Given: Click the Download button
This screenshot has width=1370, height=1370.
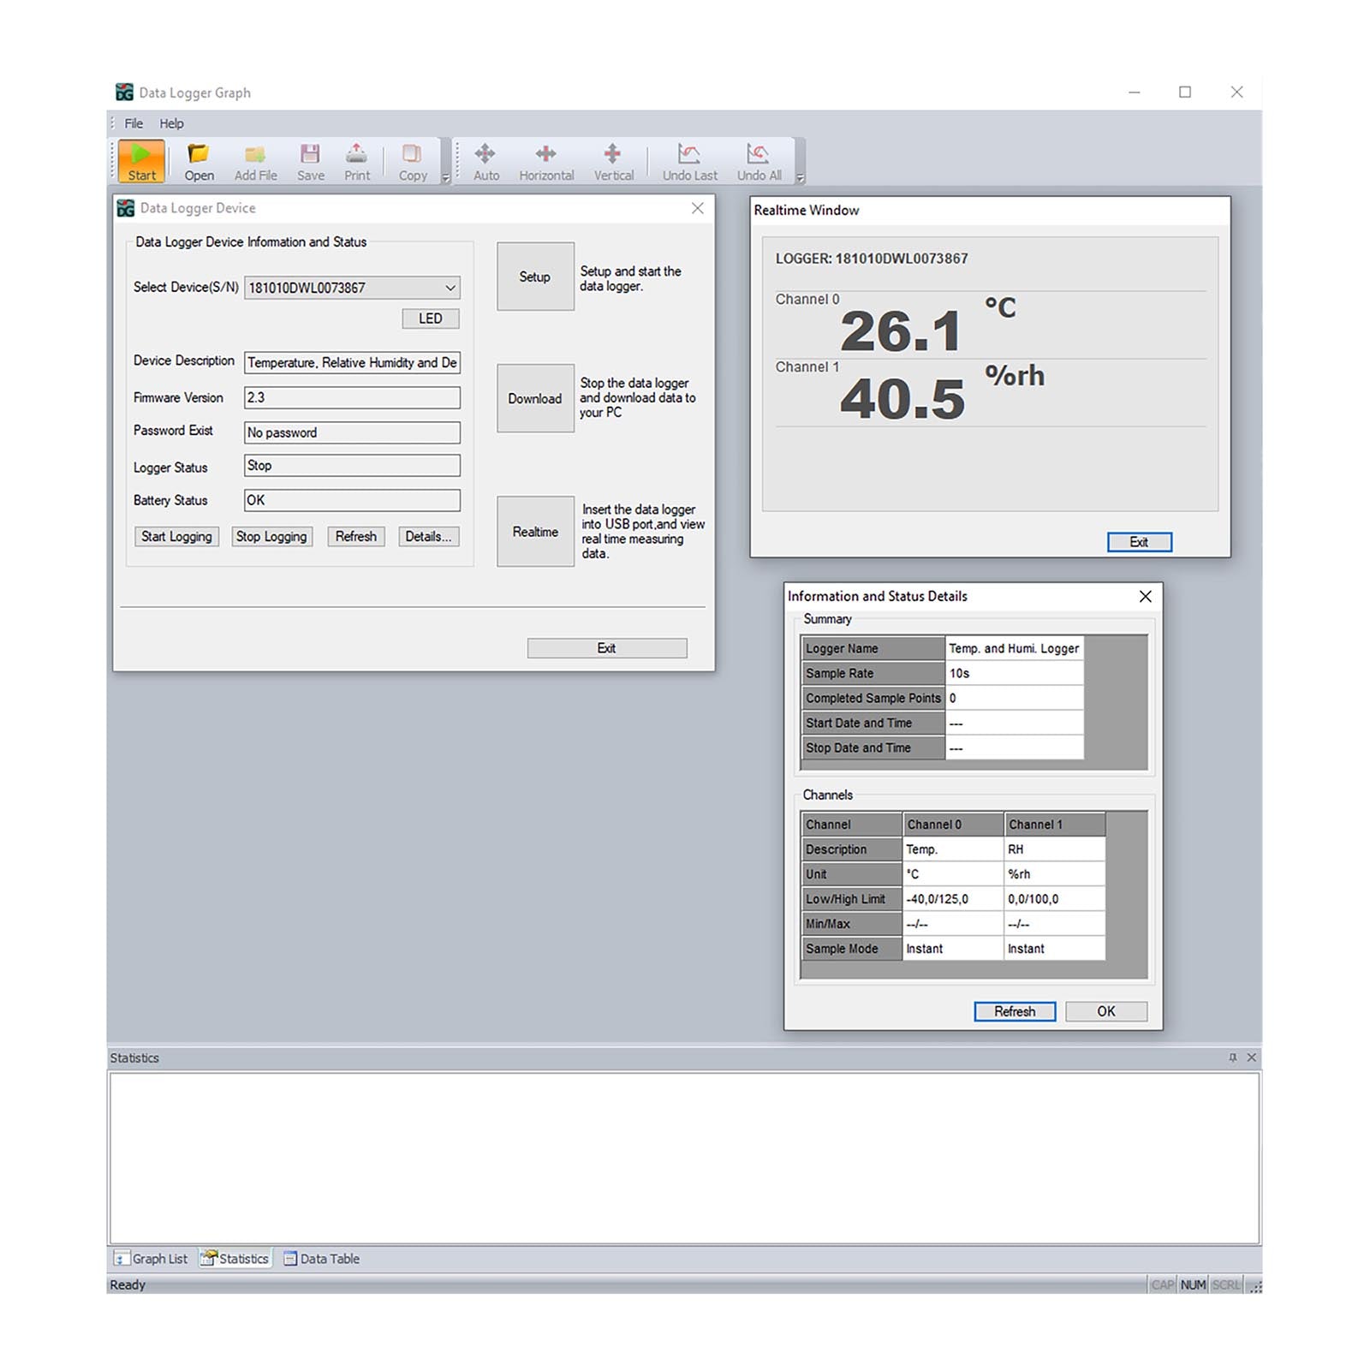Looking at the screenshot, I should [535, 398].
